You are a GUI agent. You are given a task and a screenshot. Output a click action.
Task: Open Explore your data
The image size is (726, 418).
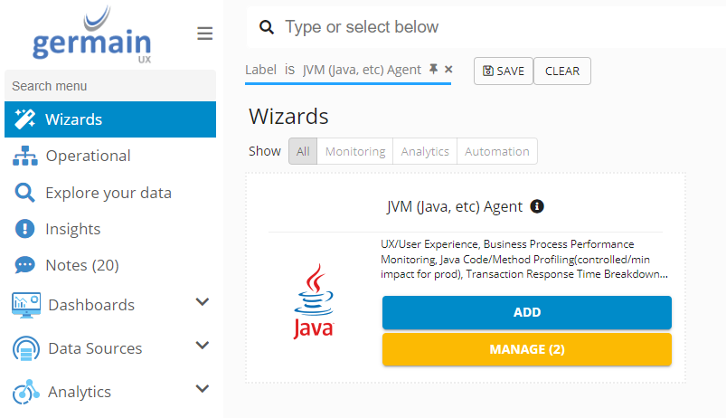108,193
